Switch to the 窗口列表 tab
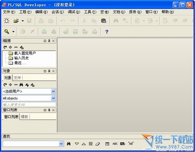 (x=11, y=117)
